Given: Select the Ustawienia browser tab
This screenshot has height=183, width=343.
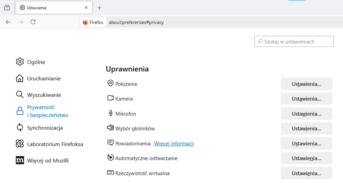Looking at the screenshot, I should [52, 8].
